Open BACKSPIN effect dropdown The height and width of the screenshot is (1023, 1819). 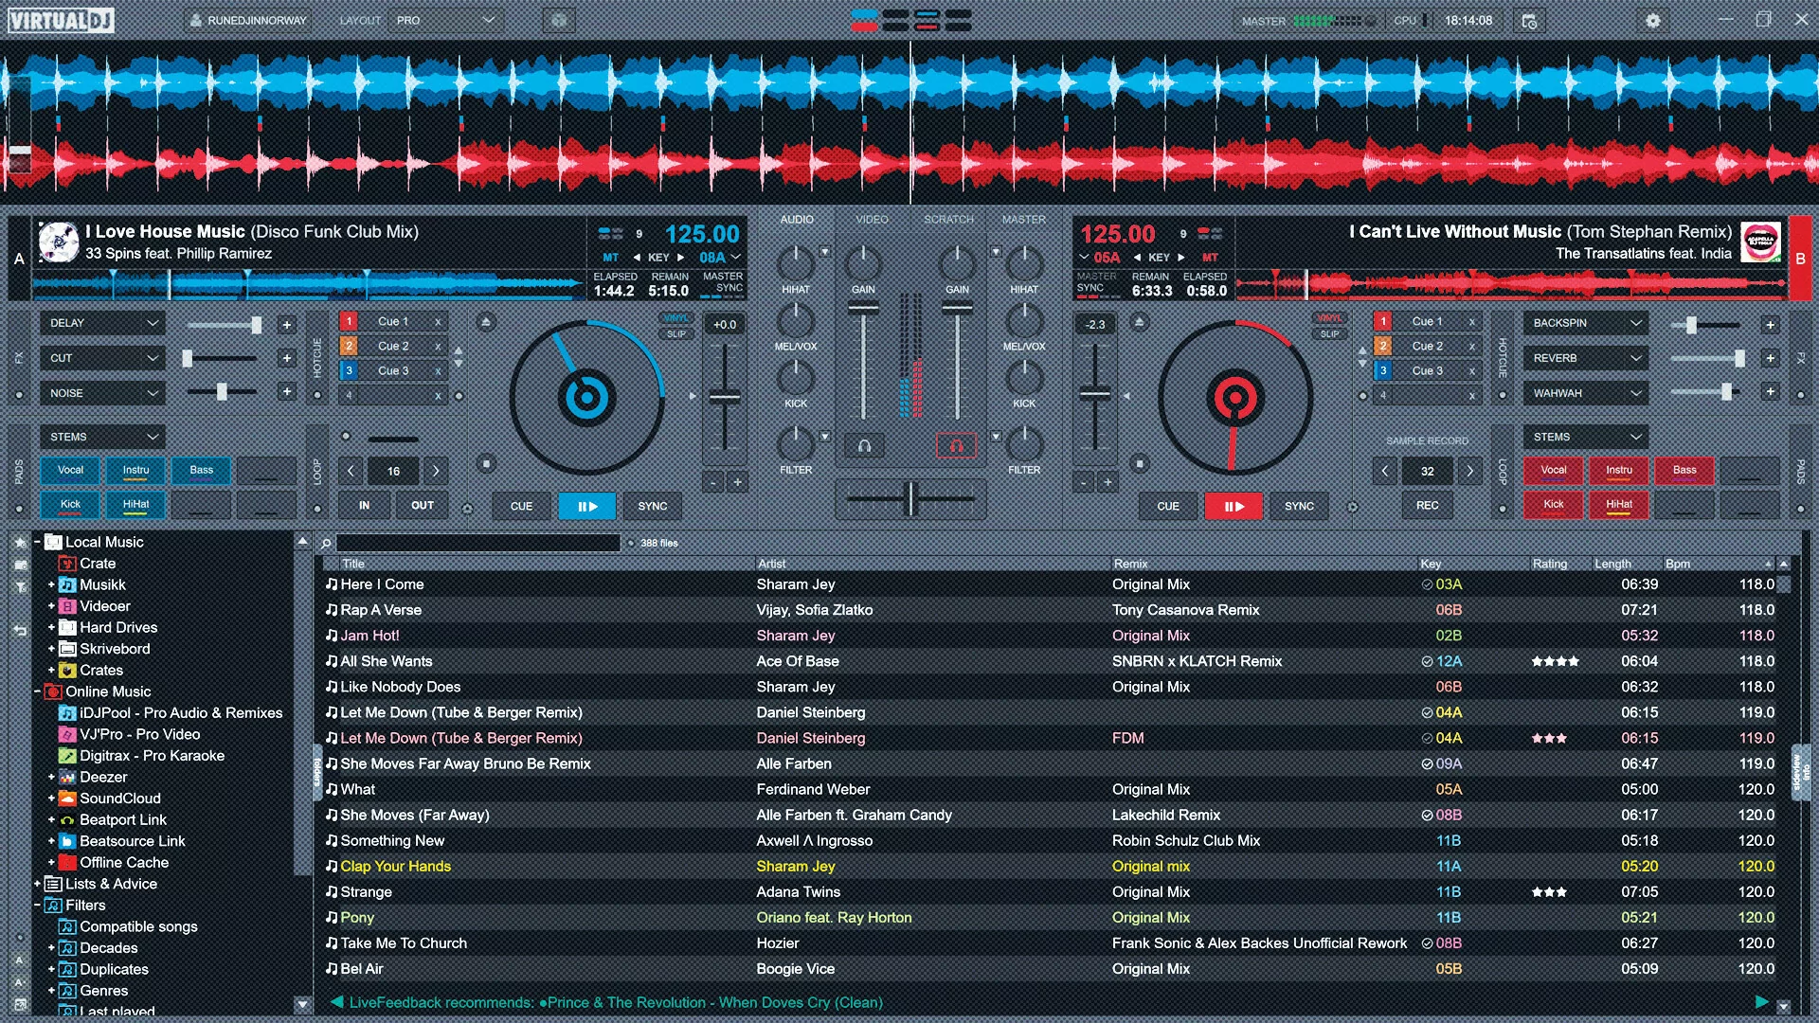(1586, 323)
